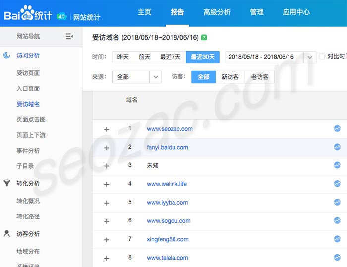The image size is (347, 267).
Task: Expand the www.iyyba.com row details
Action: pyautogui.click(x=106, y=203)
